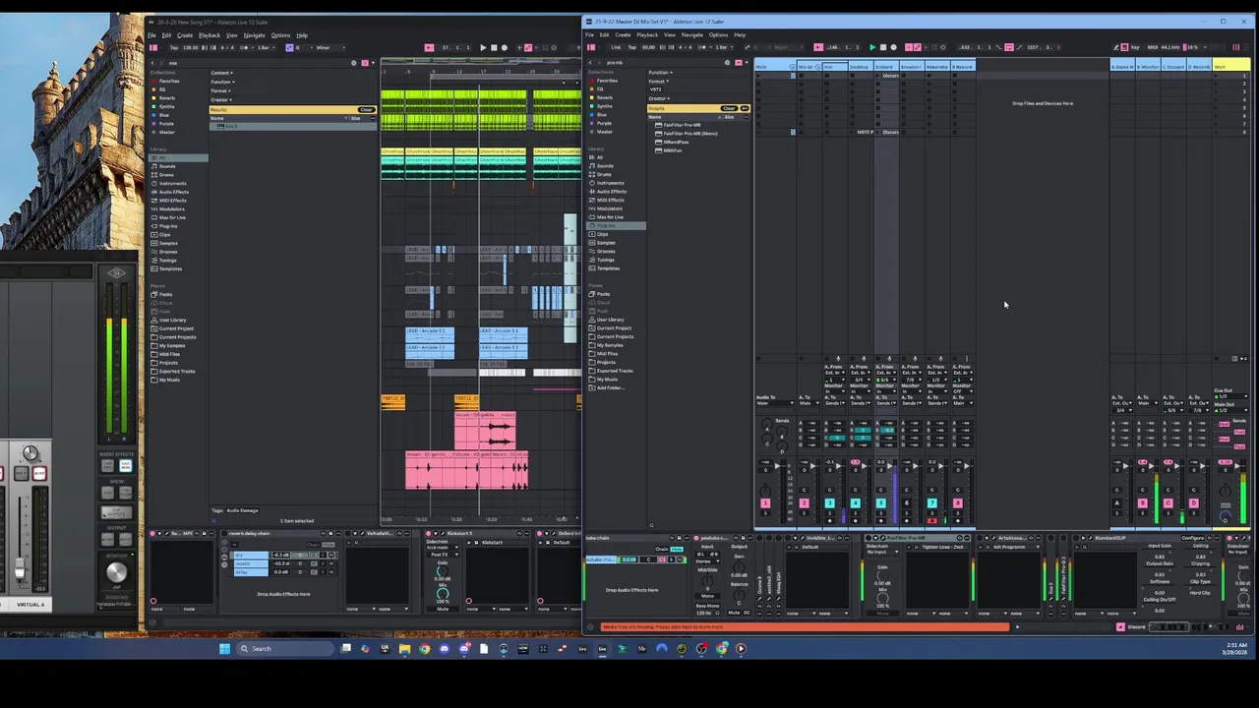1259x708 pixels.
Task: Toggle return track B activator
Action: tap(1142, 503)
